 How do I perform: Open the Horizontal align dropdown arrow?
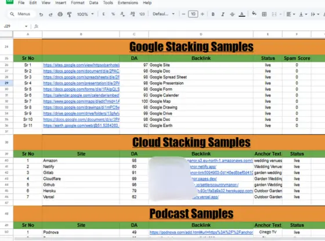click(294, 14)
